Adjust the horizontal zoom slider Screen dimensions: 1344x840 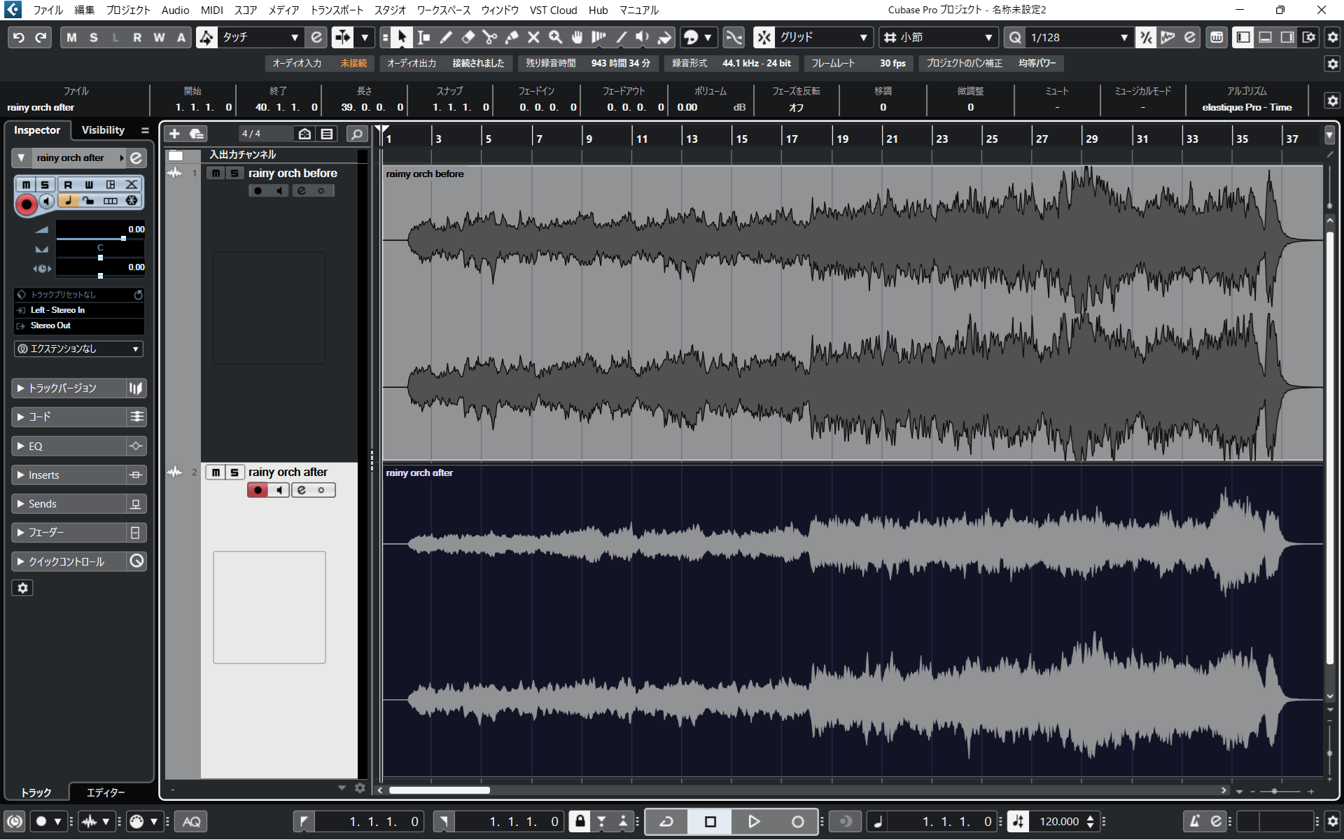[x=1275, y=791]
